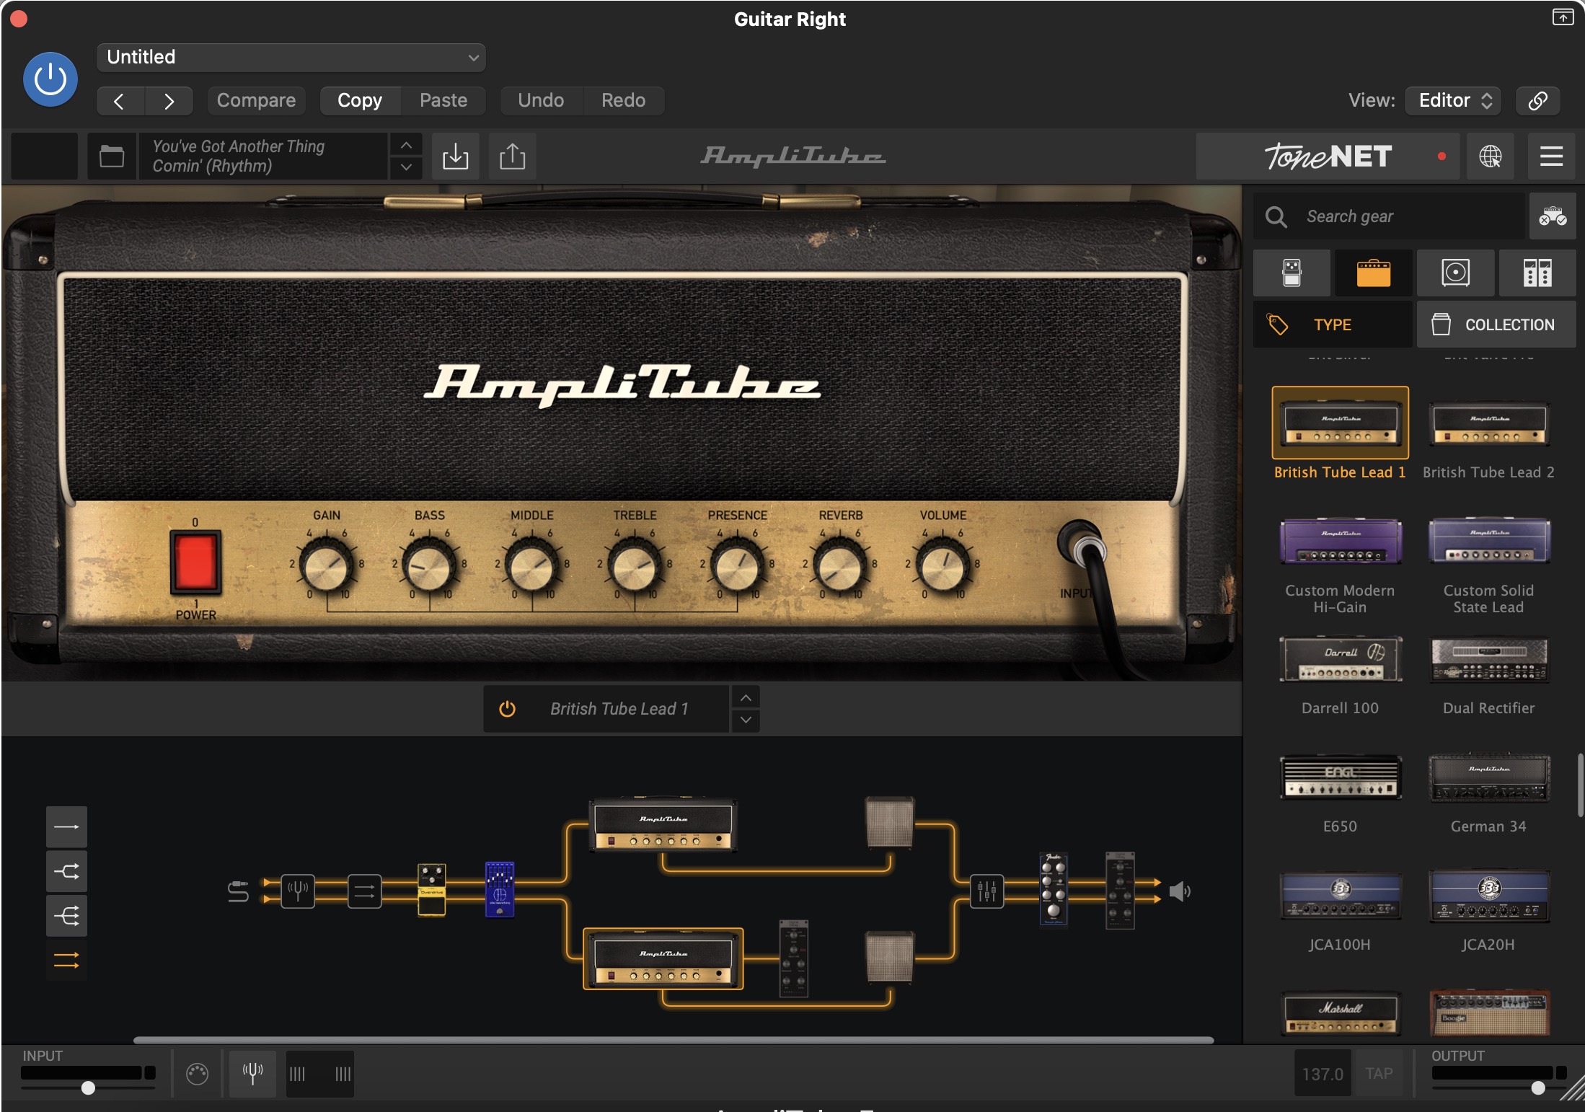Switch to the amps gear tab
The width and height of the screenshot is (1585, 1112).
[x=1374, y=273]
